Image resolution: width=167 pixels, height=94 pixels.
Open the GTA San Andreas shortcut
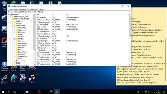23,68
